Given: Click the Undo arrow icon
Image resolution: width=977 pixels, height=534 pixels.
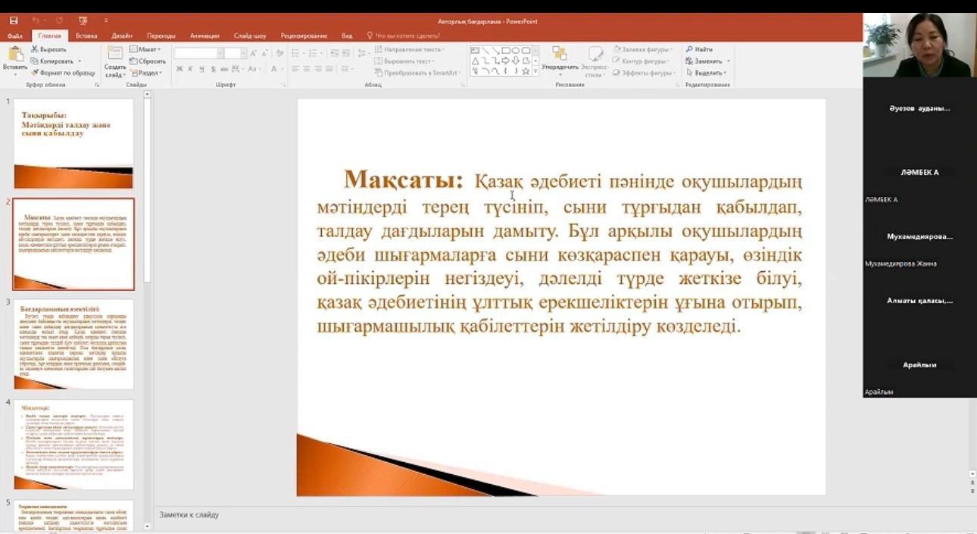Looking at the screenshot, I should click(36, 20).
